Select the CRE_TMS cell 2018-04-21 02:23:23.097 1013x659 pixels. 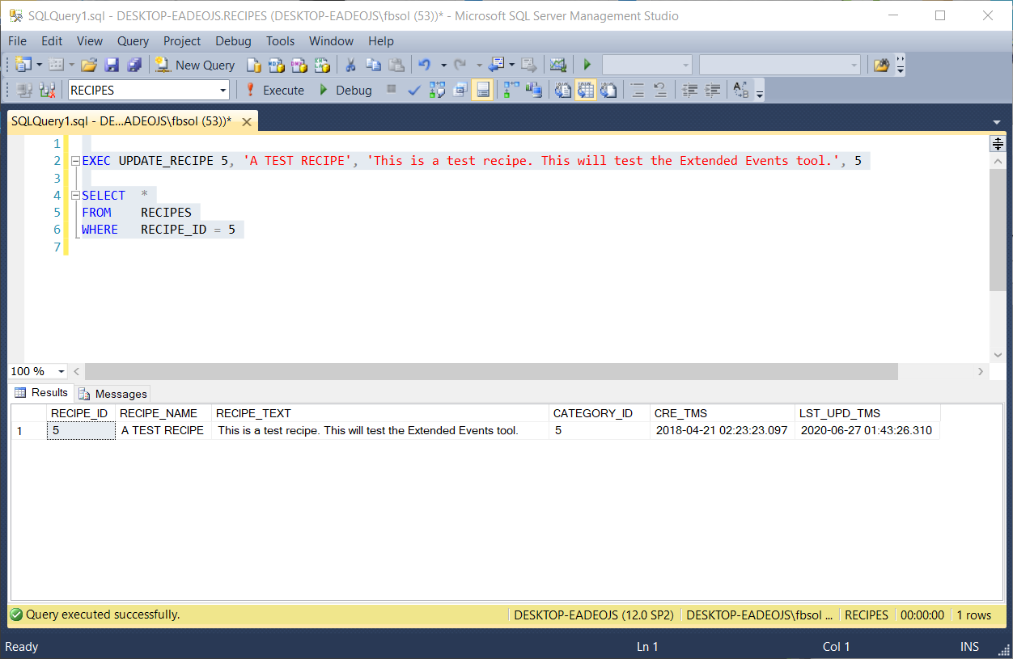(x=722, y=430)
